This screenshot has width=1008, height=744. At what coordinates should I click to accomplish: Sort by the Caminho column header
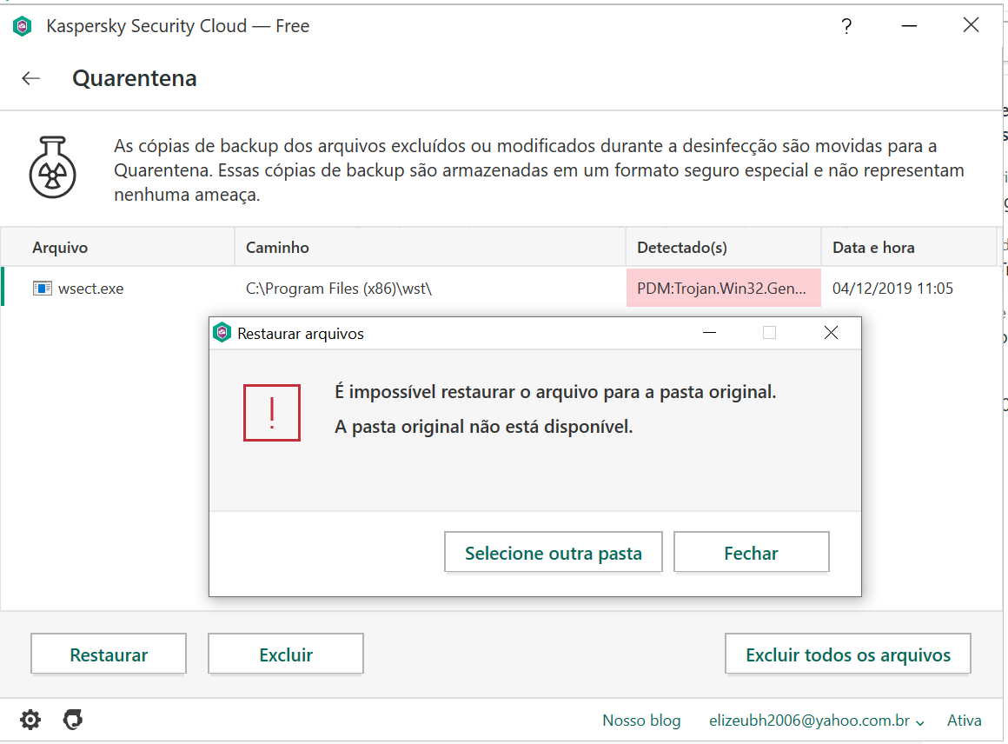pyautogui.click(x=277, y=248)
